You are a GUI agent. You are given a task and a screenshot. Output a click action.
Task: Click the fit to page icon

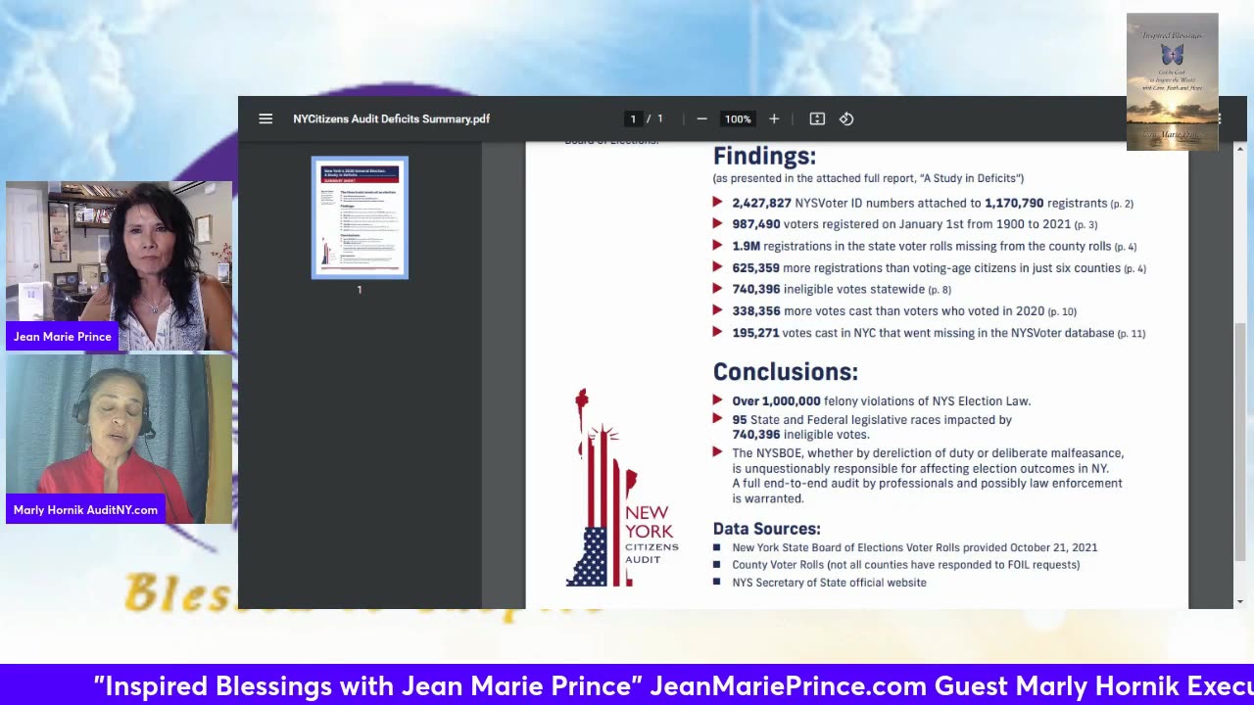pos(817,118)
